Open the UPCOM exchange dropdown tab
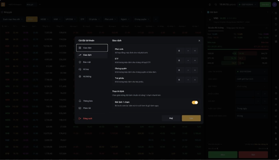Viewport: 279px width, 160px height. [x=70, y=19]
